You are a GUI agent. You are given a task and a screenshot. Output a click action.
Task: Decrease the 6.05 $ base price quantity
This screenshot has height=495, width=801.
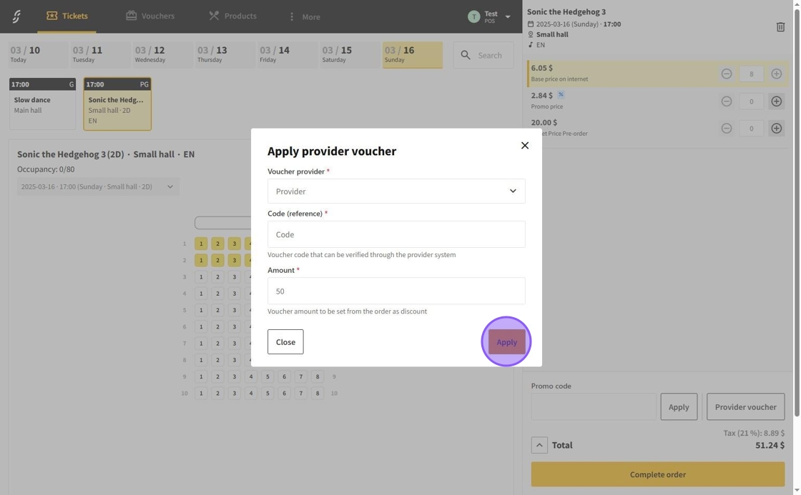[726, 74]
